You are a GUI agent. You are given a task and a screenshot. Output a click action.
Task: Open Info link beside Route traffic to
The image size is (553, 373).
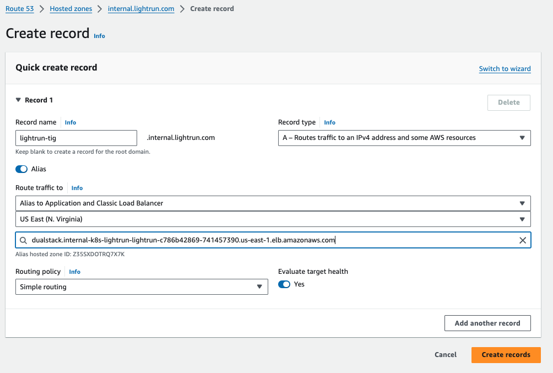point(77,188)
